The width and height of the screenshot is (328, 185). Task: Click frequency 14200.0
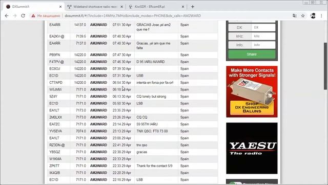tap(80, 82)
